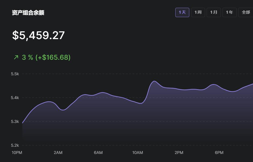Viewport: 253px width, 162px height.
Task: Select the 1天 time range tab
Action: click(x=182, y=12)
